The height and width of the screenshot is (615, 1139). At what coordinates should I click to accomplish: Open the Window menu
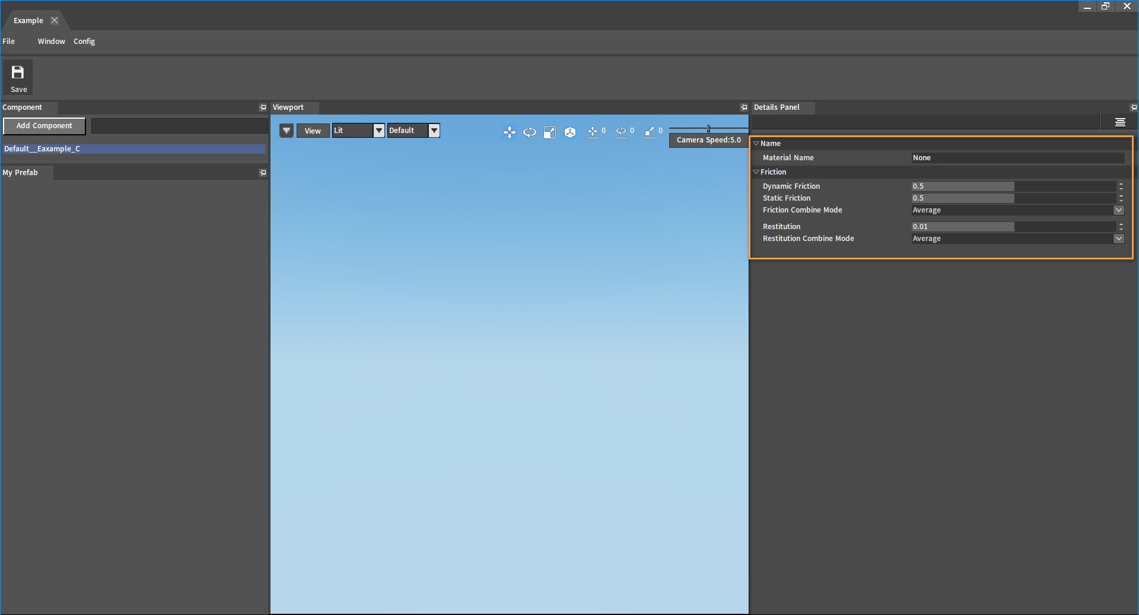(52, 42)
